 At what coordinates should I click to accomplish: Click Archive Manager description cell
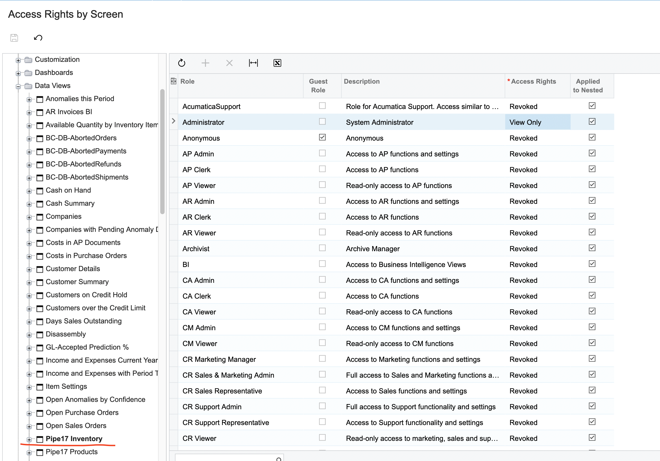[x=423, y=248]
